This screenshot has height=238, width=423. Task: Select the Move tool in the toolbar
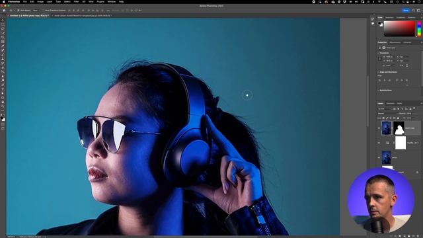(x=3, y=20)
